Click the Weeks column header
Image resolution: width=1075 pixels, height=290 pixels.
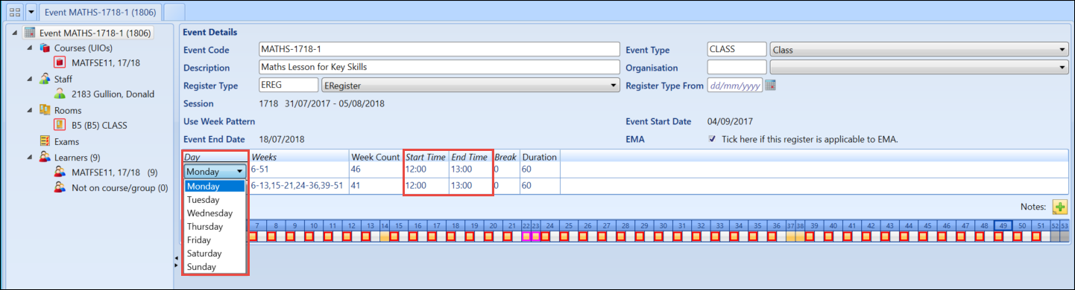298,157
